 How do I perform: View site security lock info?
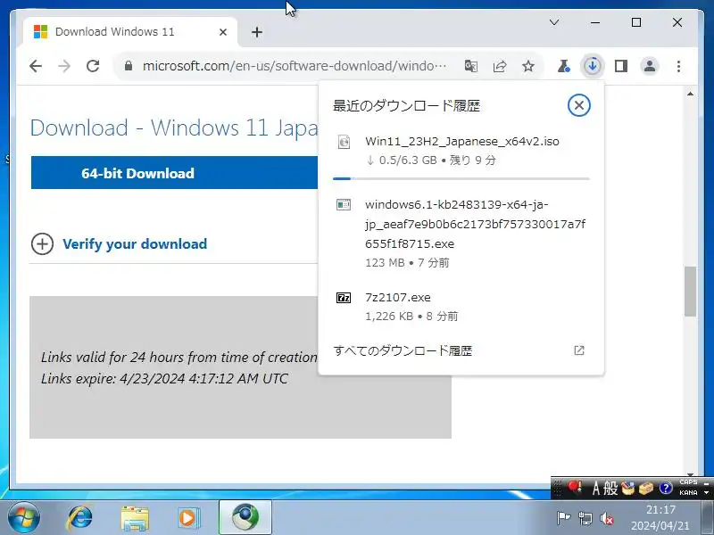point(129,66)
